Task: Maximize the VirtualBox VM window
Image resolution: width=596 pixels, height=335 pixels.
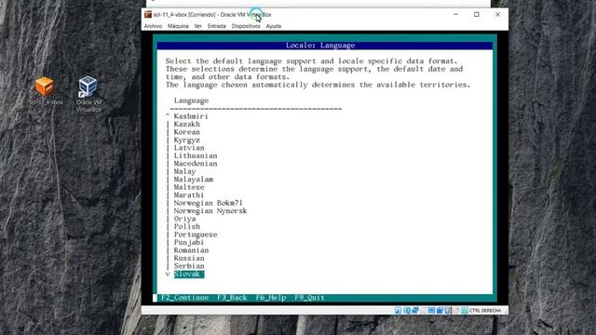Action: (476, 15)
